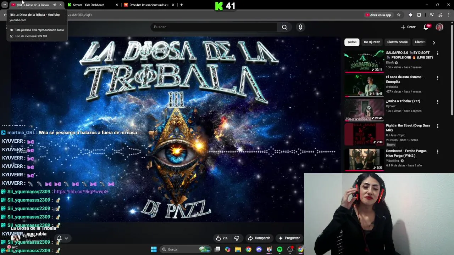Bookmark page with the star icon
Image resolution: width=454 pixels, height=255 pixels.
(399, 15)
